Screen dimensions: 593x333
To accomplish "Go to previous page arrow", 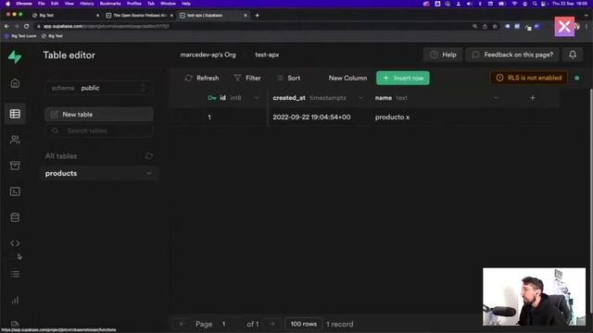I will click(182, 324).
